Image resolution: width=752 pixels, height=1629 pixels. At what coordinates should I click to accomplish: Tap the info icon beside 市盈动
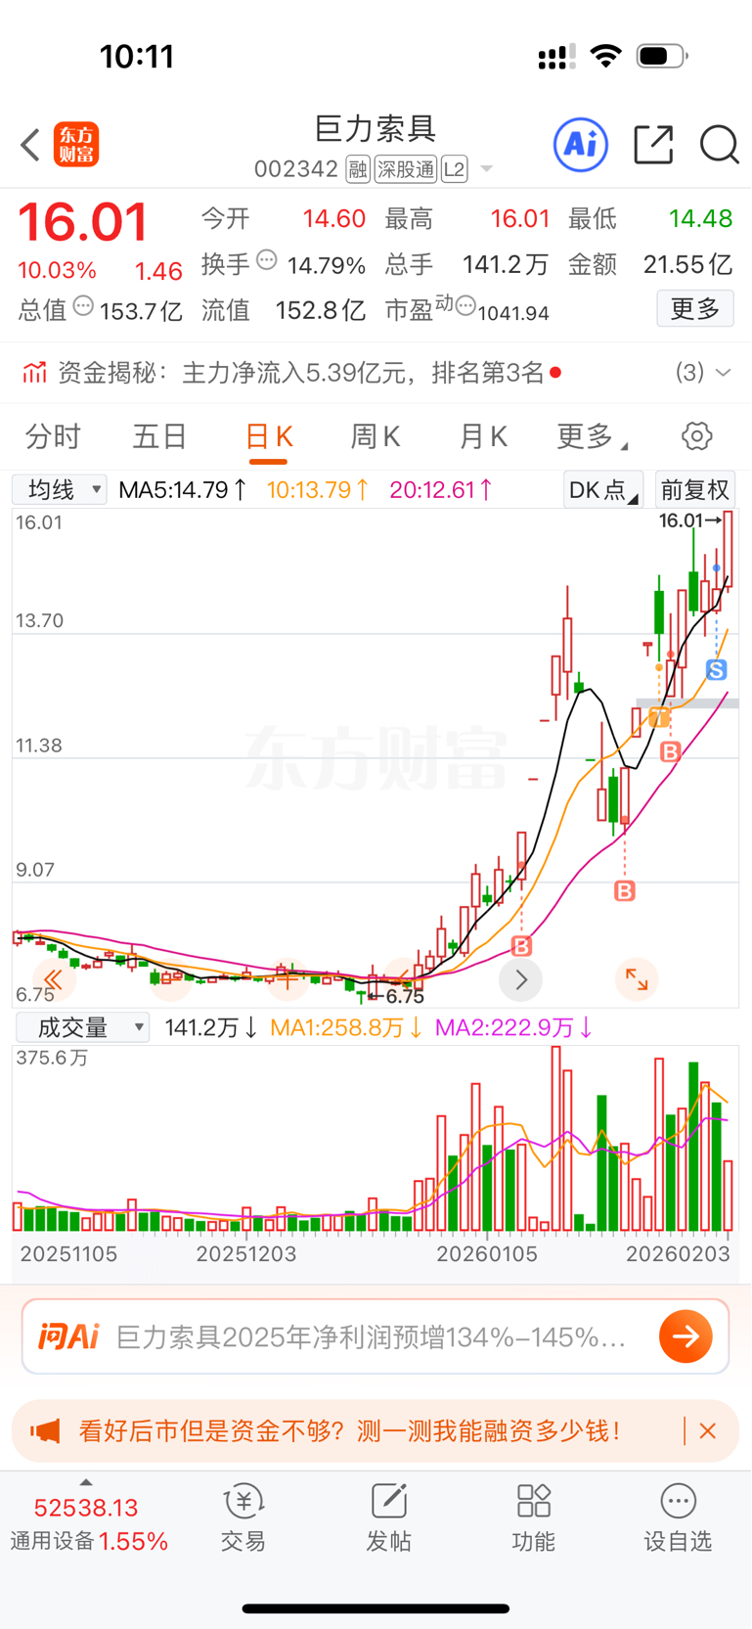click(x=465, y=307)
